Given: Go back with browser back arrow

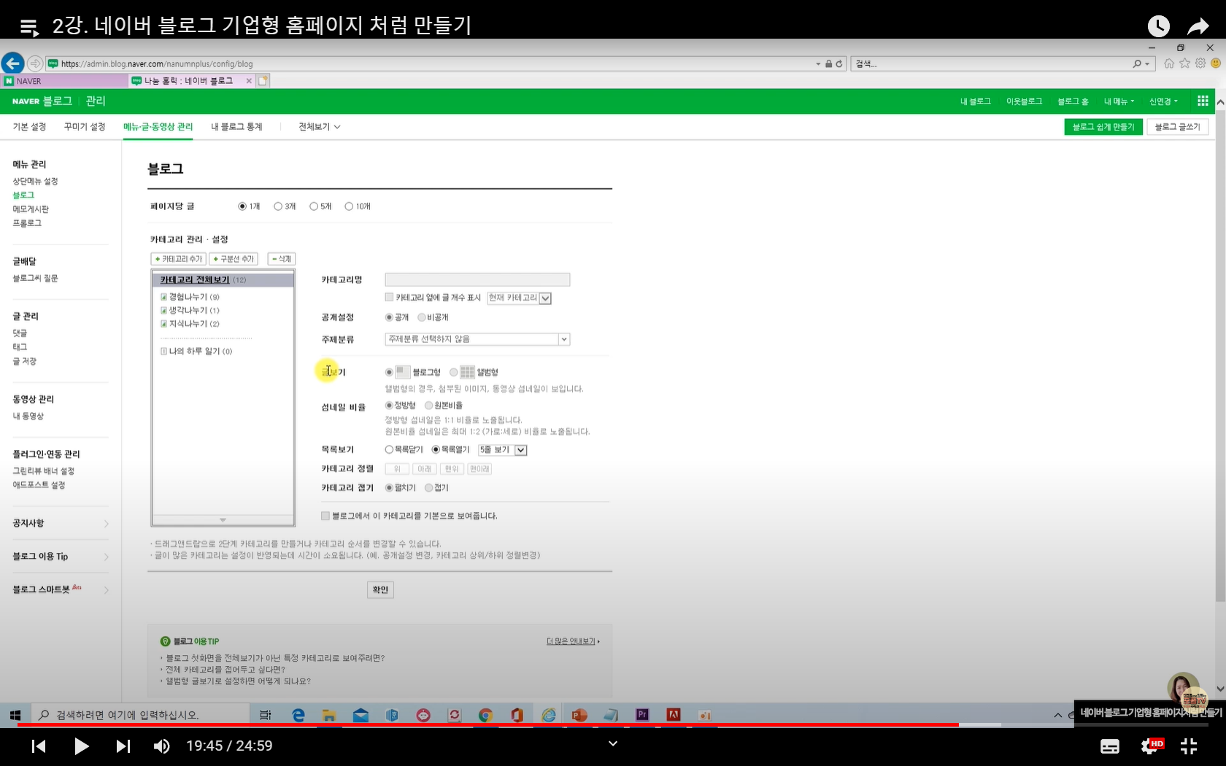Looking at the screenshot, I should click(12, 63).
